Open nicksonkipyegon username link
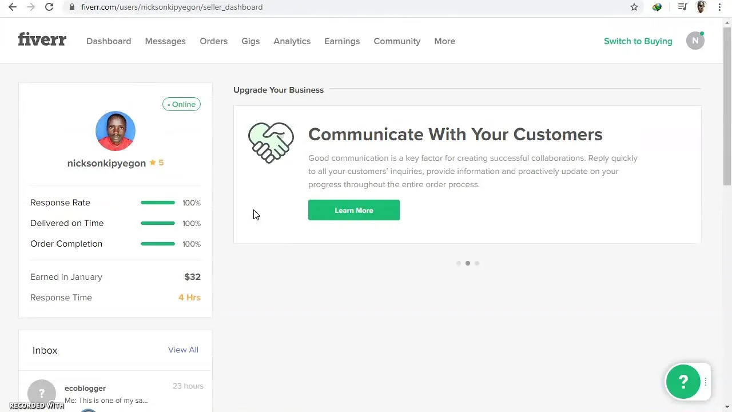Viewport: 732px width, 412px height. pos(106,163)
